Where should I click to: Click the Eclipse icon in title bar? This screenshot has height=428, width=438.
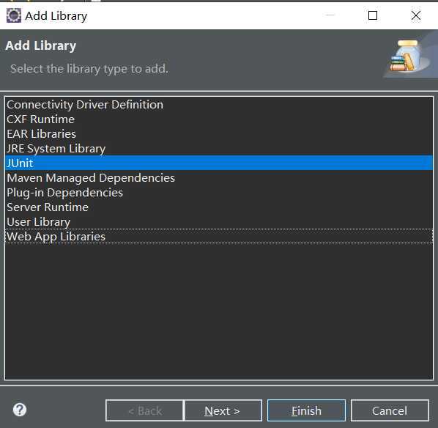[14, 15]
